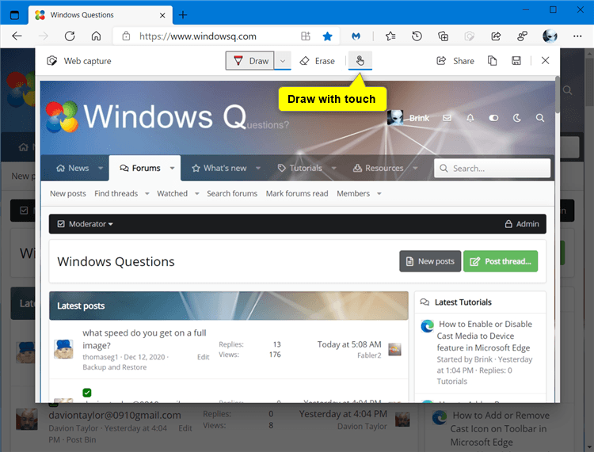Click the header search magnifier icon

coord(540,118)
